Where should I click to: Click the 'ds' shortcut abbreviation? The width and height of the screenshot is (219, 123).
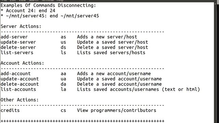63,47
